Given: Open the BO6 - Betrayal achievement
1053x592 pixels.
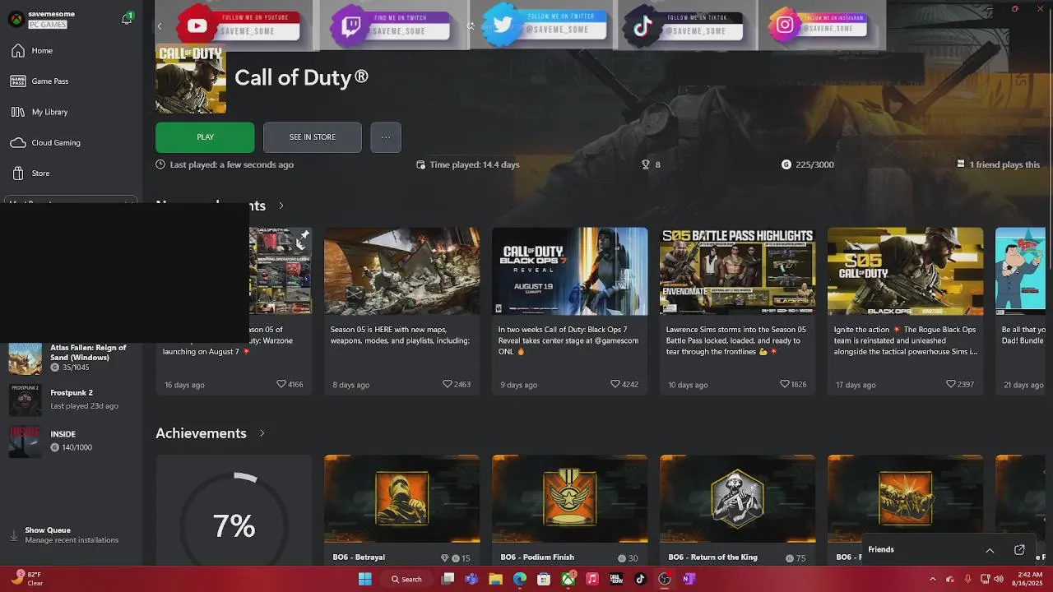Looking at the screenshot, I should (x=401, y=510).
